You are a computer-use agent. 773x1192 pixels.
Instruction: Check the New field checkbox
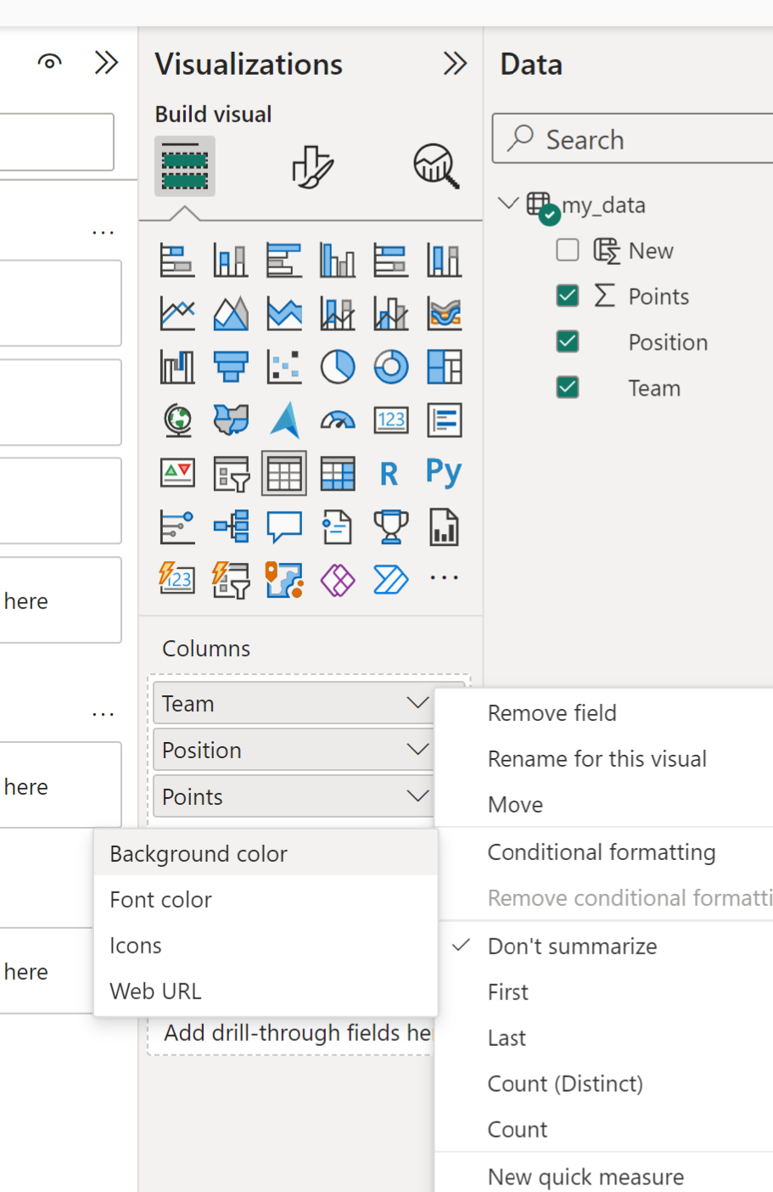(568, 250)
